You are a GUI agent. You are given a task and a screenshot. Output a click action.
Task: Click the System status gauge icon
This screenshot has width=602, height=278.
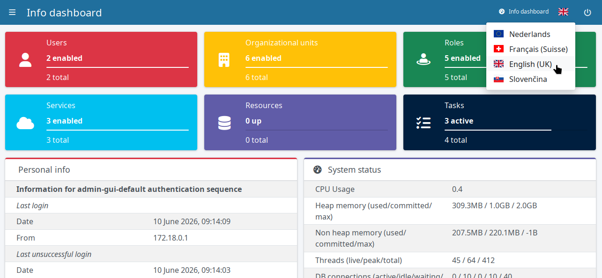coord(318,170)
